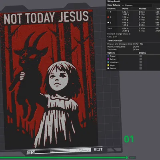Click the Color Scheme label
Viewport: 160px width, 160px height.
[x=114, y=5]
